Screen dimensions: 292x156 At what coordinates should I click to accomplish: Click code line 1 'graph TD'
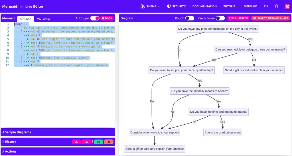coord(21,24)
